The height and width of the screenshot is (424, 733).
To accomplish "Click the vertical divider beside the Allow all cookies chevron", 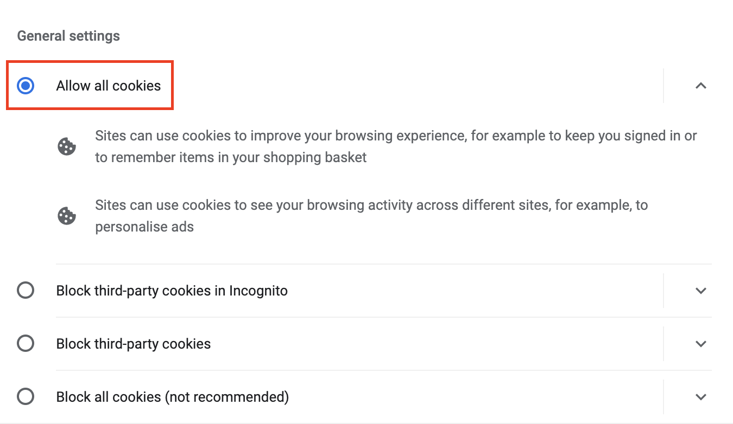I will click(x=664, y=86).
